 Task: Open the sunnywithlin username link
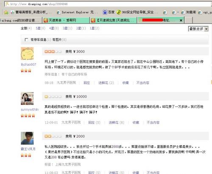pyautogui.click(x=30, y=109)
